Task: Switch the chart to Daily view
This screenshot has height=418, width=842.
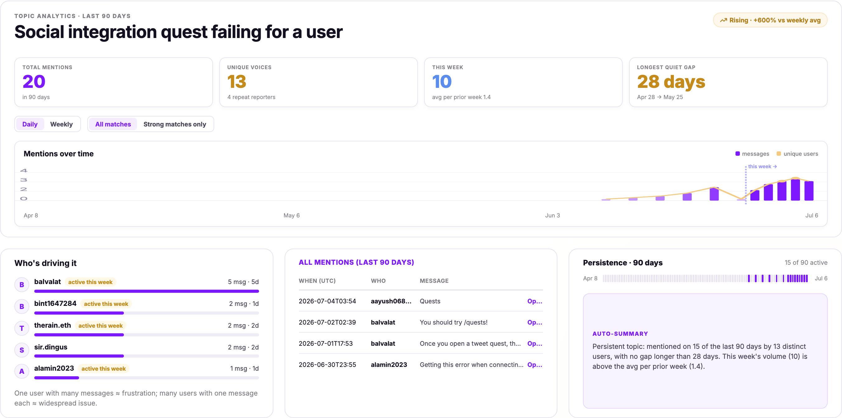Action: point(30,124)
